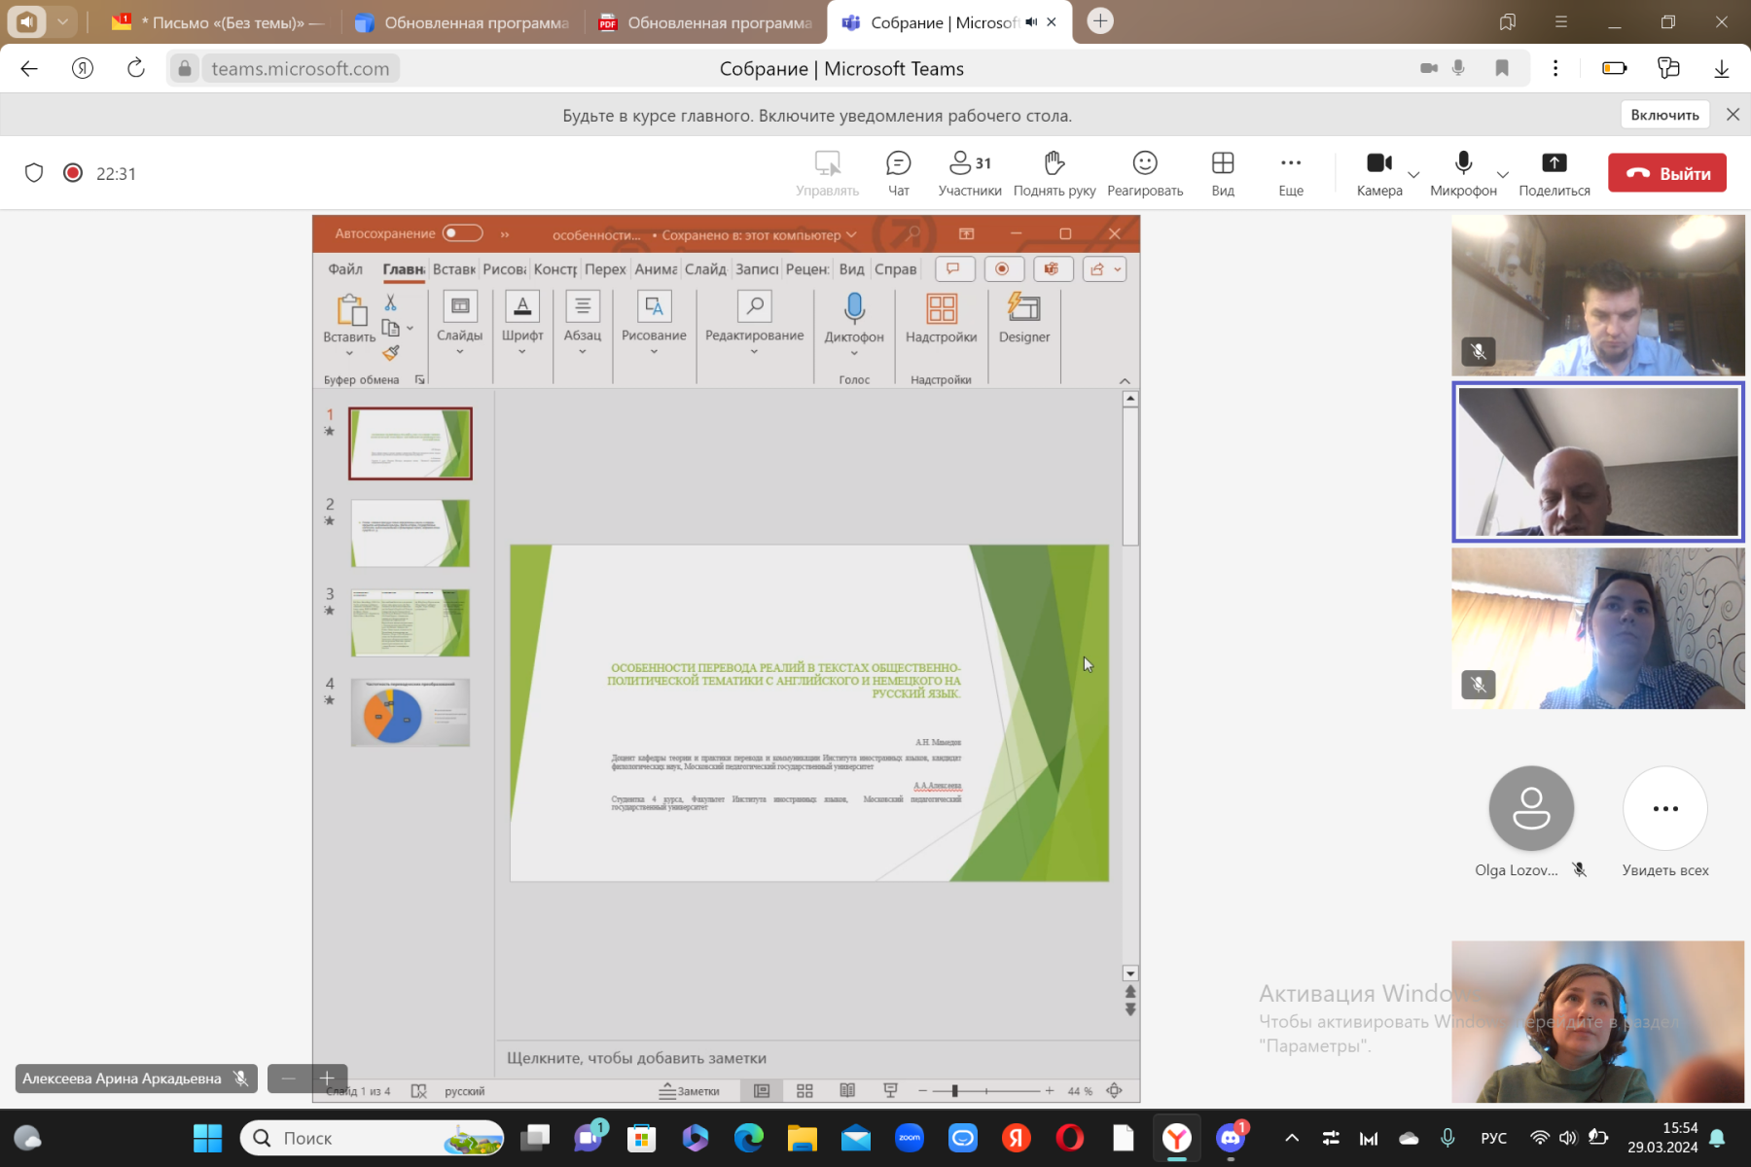Open the File (Файл) tab
Viewport: 1751px width, 1167px height.
coord(344,269)
